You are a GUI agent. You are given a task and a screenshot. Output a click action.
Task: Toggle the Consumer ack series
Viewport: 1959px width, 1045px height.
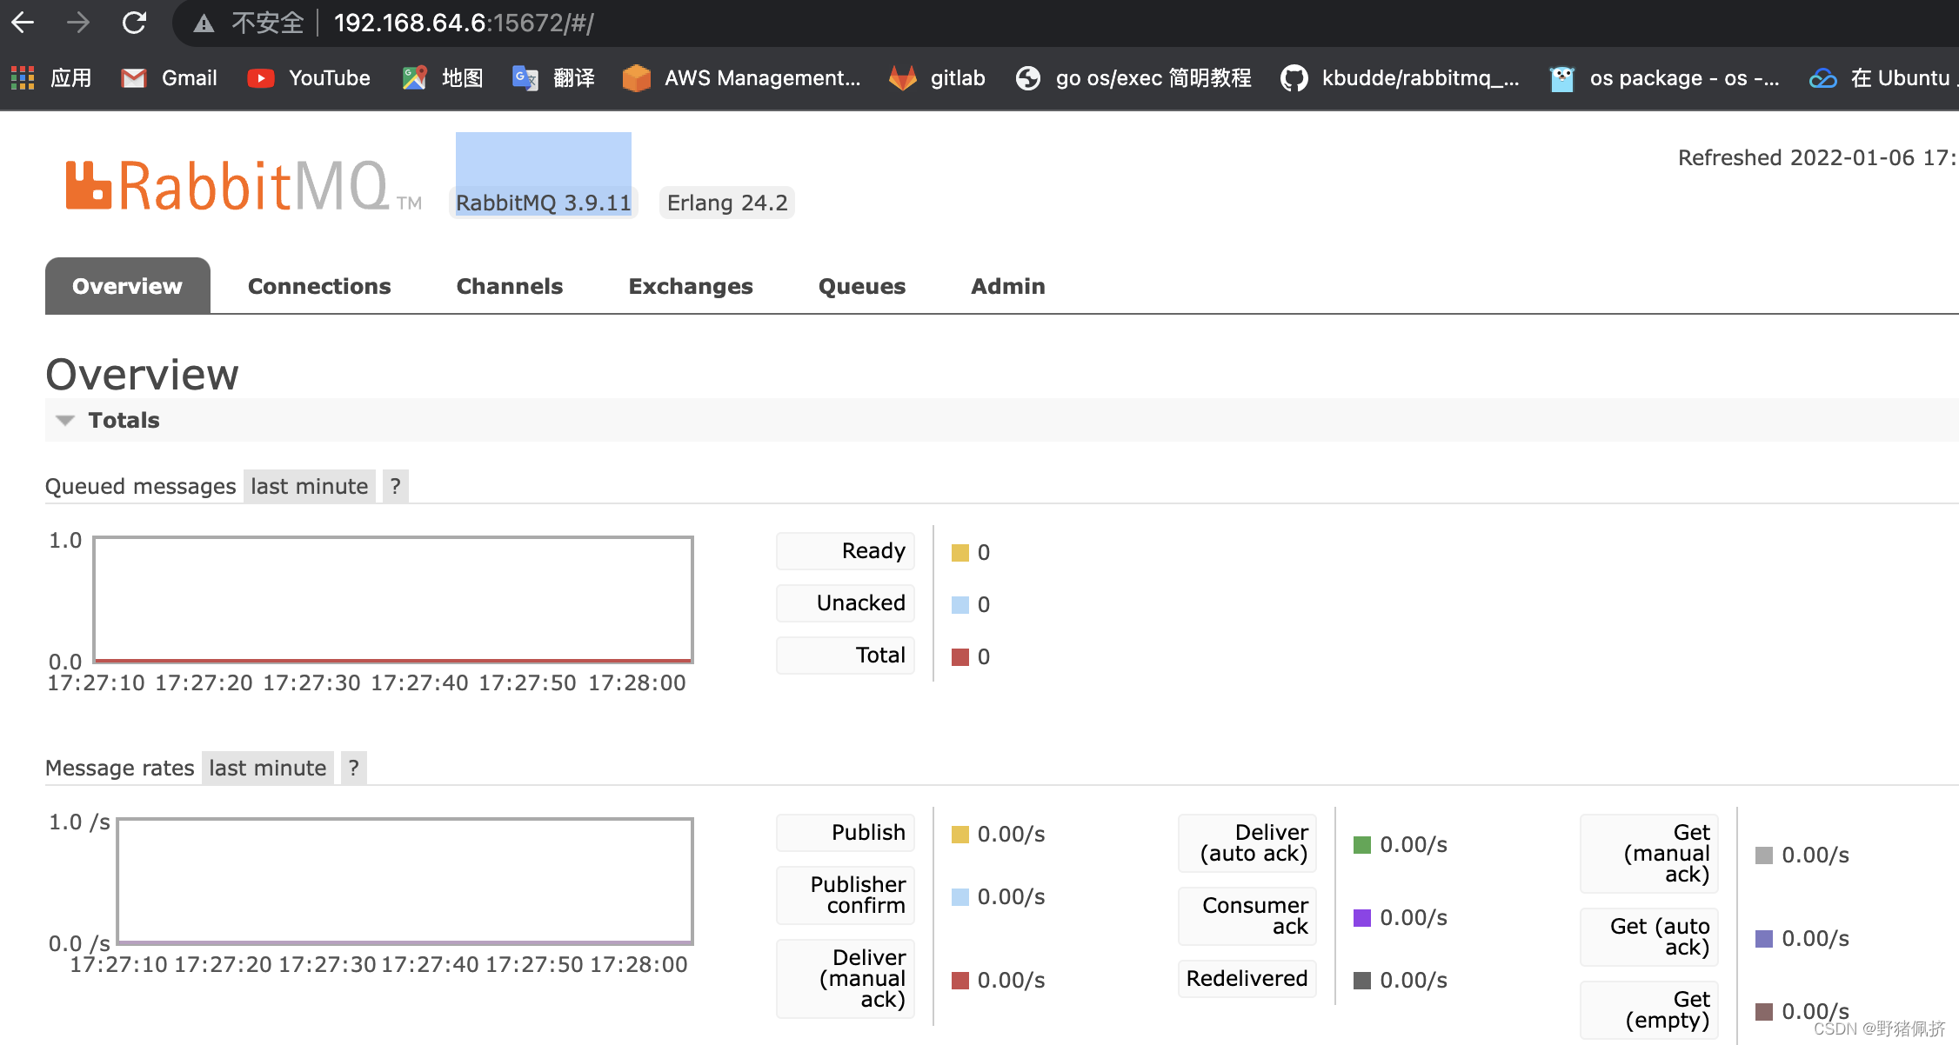tap(1247, 915)
